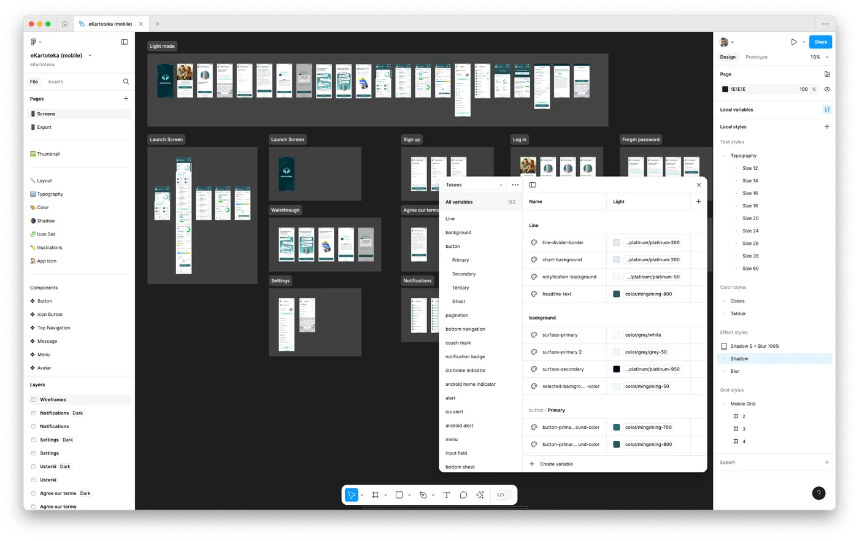Collapse the Typography text styles group
Screen dimensions: 859x541
click(x=724, y=156)
